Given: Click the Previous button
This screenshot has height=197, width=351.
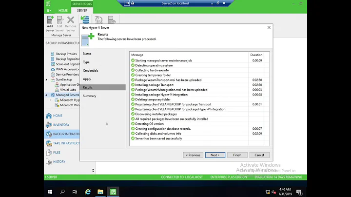Looking at the screenshot, I should (x=193, y=155).
